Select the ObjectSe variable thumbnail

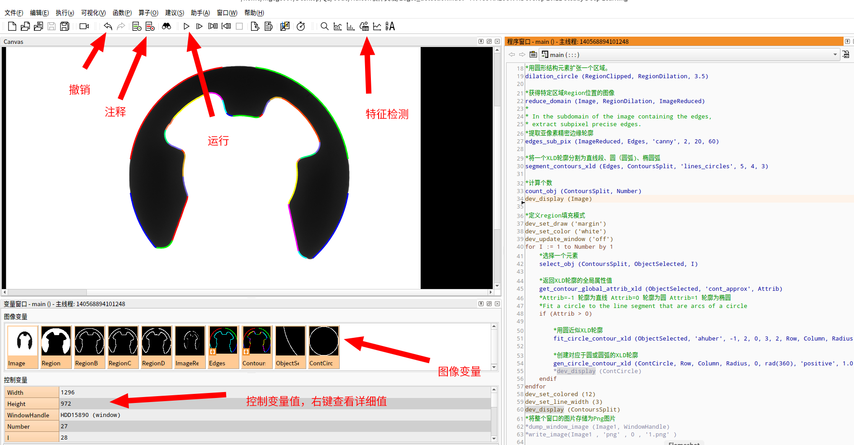click(x=290, y=347)
